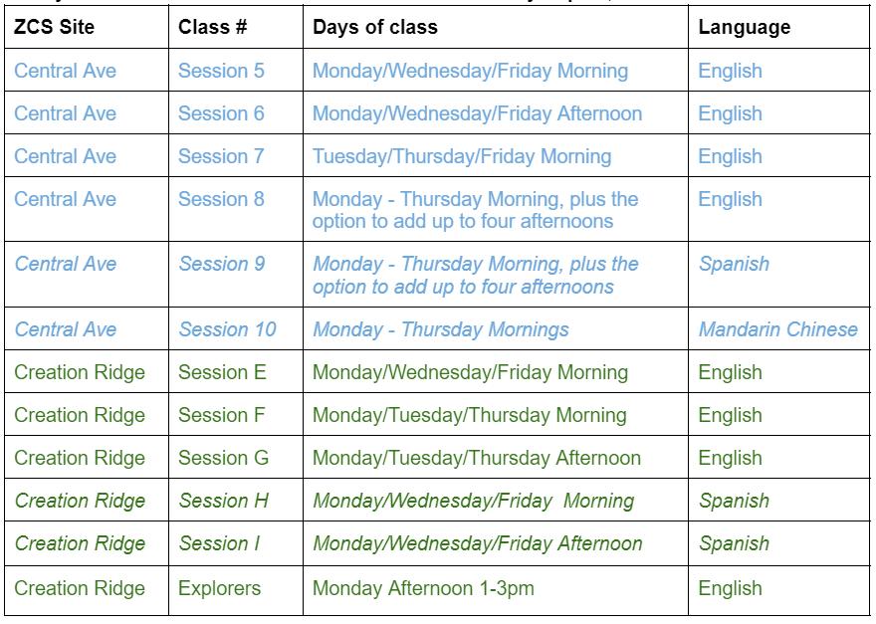The width and height of the screenshot is (876, 624).
Task: Click the Explorers class link
Action: click(x=219, y=588)
